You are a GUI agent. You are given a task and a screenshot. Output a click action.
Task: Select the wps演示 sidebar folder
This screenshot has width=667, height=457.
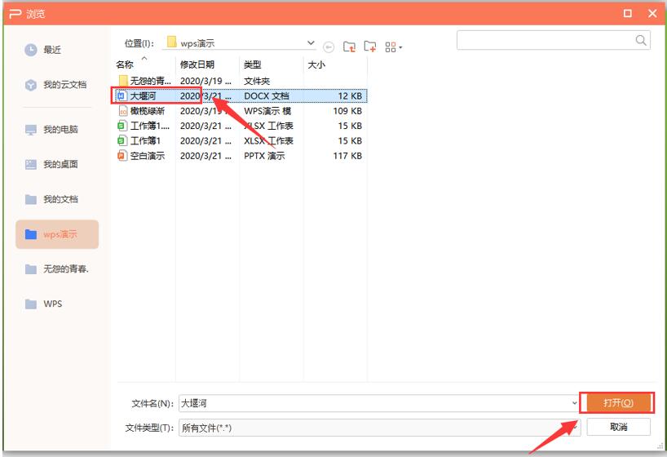(57, 234)
